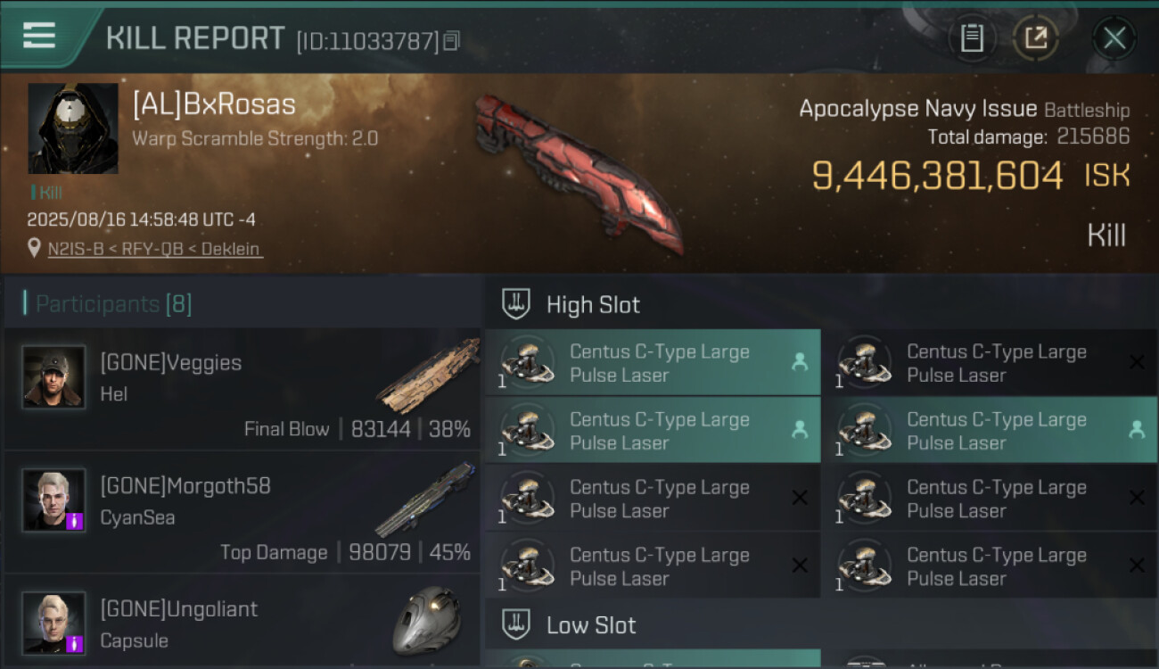Select Ungoliant participant portrait
The image size is (1159, 669).
click(53, 623)
